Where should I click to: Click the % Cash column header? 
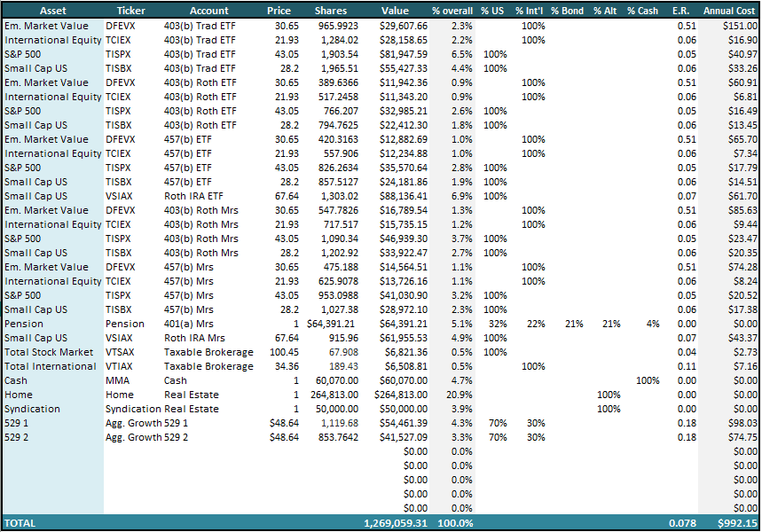(x=642, y=11)
